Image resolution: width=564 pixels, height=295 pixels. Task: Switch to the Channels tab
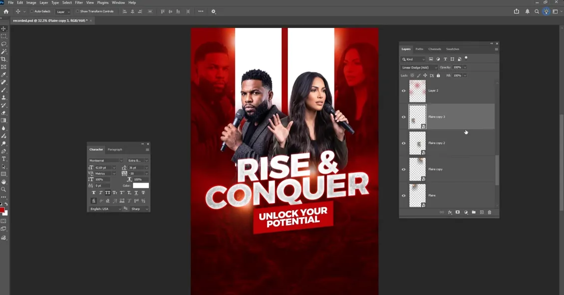coord(435,49)
